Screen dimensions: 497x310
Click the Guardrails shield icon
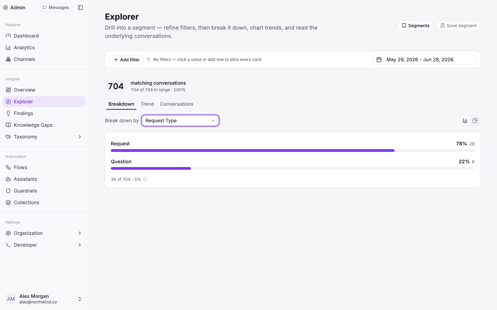click(x=8, y=191)
